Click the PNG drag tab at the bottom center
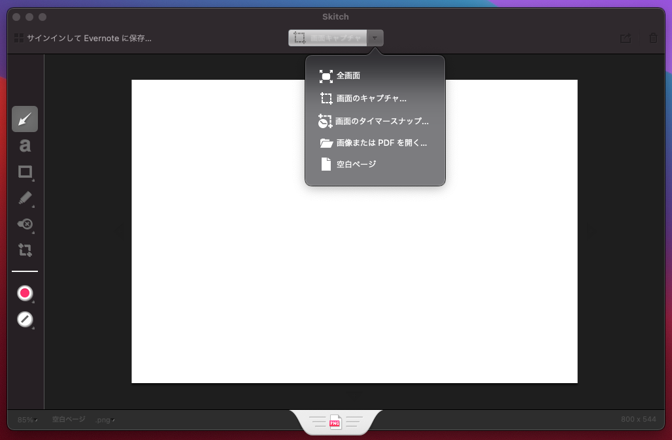Screen dimensions: 672x440 pos(336,422)
